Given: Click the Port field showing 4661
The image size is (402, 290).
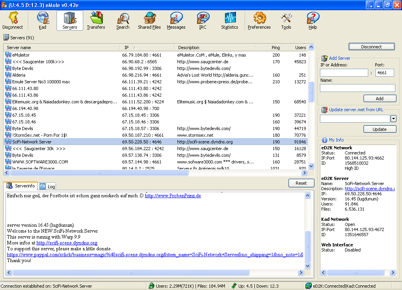Looking at the screenshot, I should tap(385, 73).
